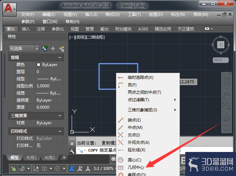Viewport: 236px width, 176px height.
Task: Click the 二维线框 visual style label
Action: click(95, 37)
